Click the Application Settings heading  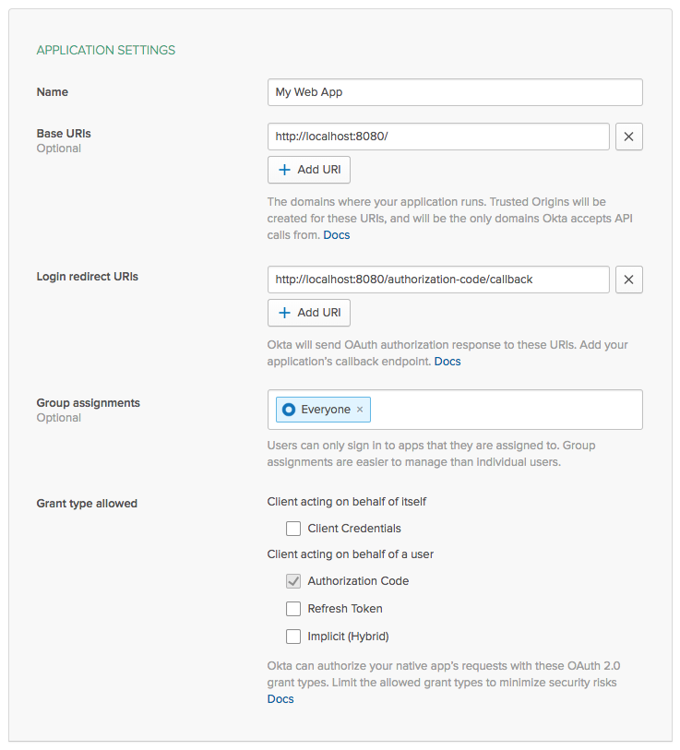(106, 50)
